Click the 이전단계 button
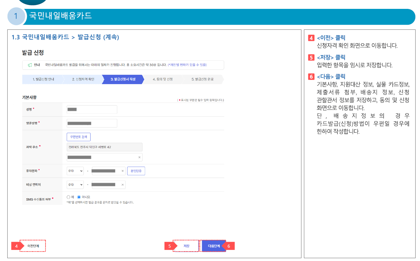 tap(33, 246)
